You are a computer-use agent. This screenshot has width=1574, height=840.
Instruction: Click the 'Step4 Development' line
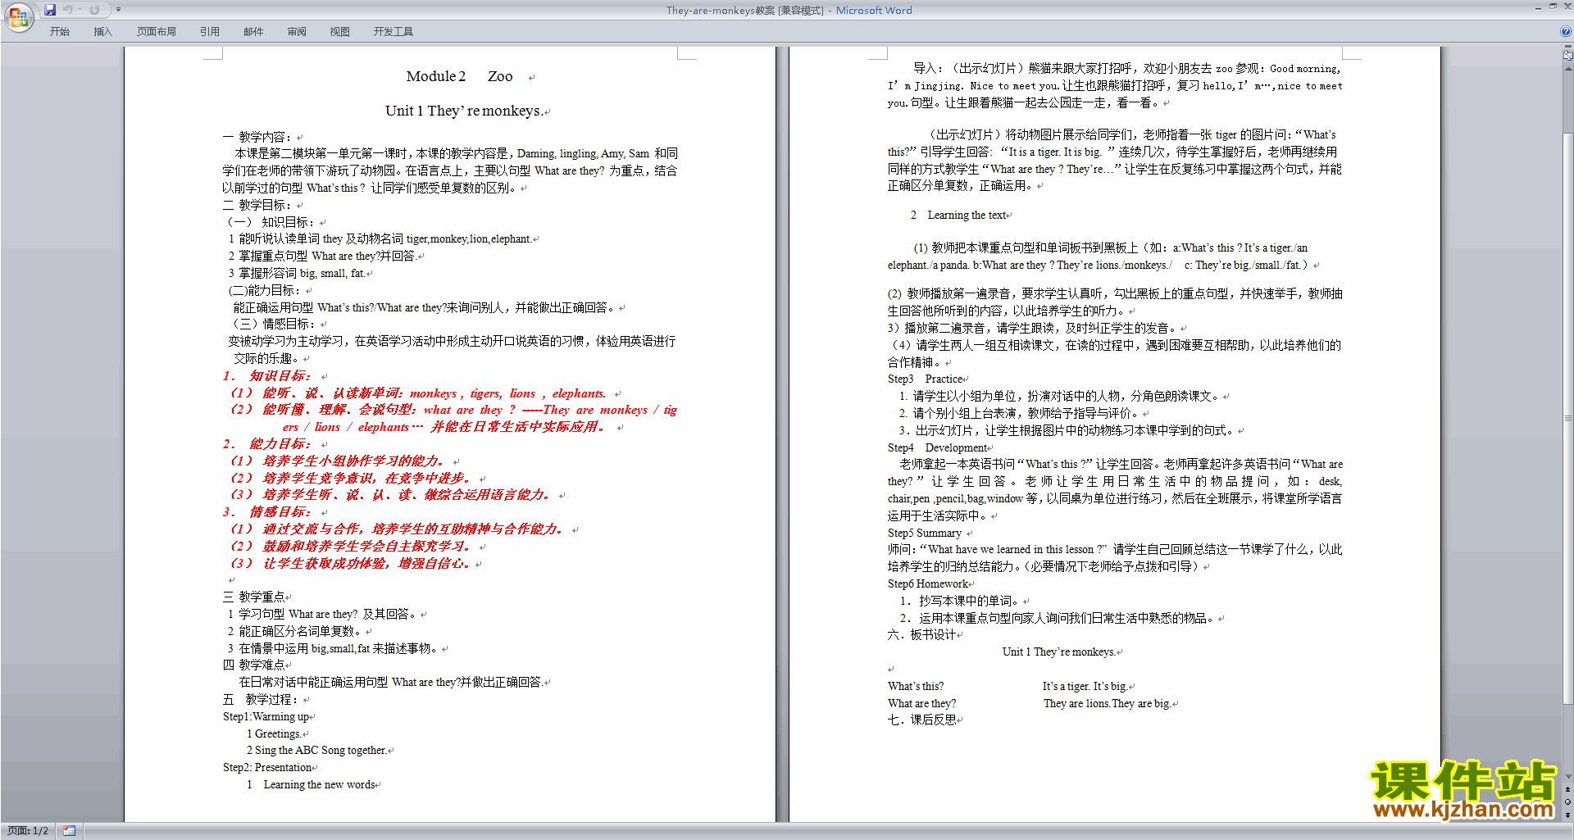[937, 447]
